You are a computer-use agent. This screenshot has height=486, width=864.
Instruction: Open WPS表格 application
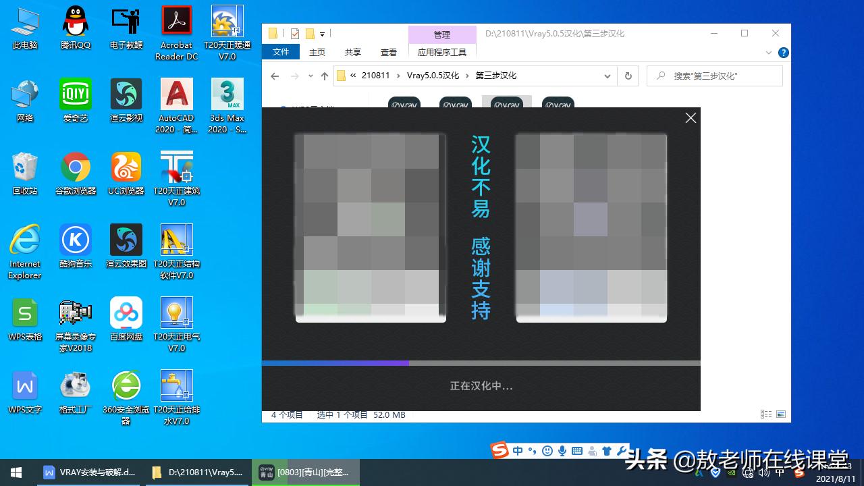tap(24, 312)
